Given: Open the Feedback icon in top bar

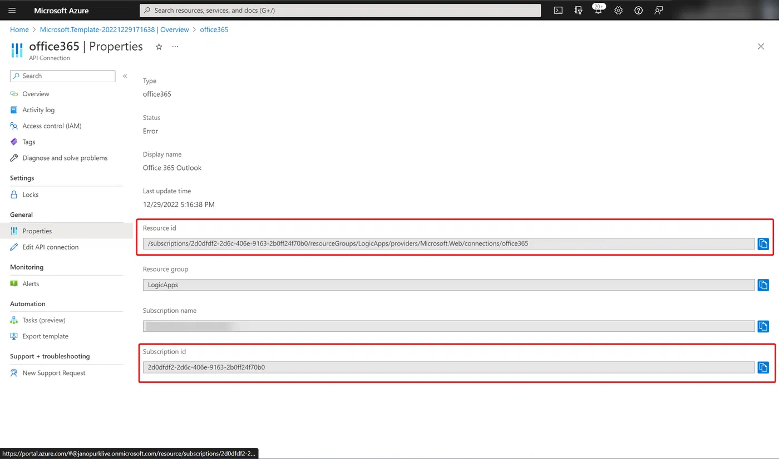Looking at the screenshot, I should 658,10.
